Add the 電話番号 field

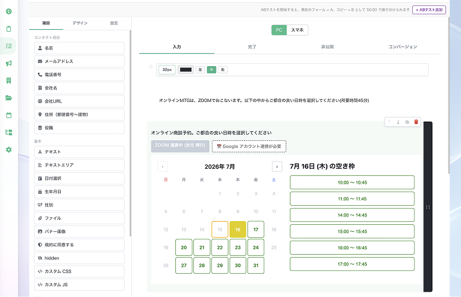click(79, 75)
